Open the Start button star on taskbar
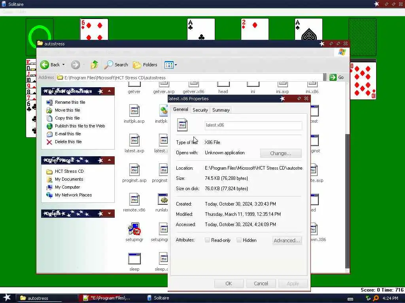 [x=7, y=297]
